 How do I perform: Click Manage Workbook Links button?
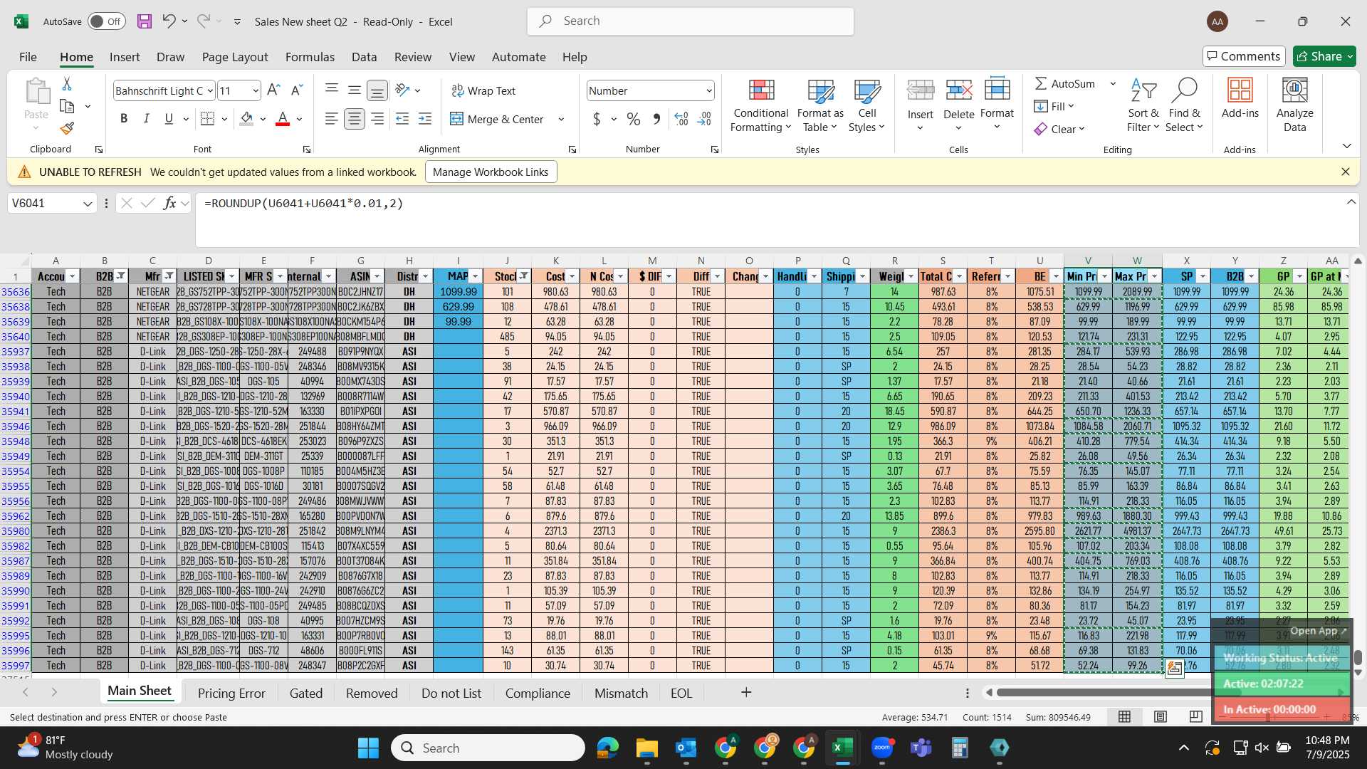click(491, 172)
